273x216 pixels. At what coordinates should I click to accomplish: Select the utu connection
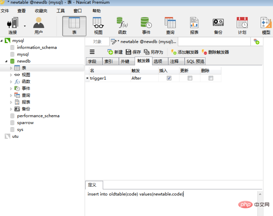point(15,136)
